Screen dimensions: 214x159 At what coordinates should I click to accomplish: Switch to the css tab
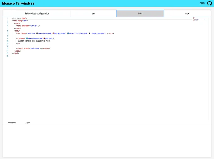click(94, 13)
